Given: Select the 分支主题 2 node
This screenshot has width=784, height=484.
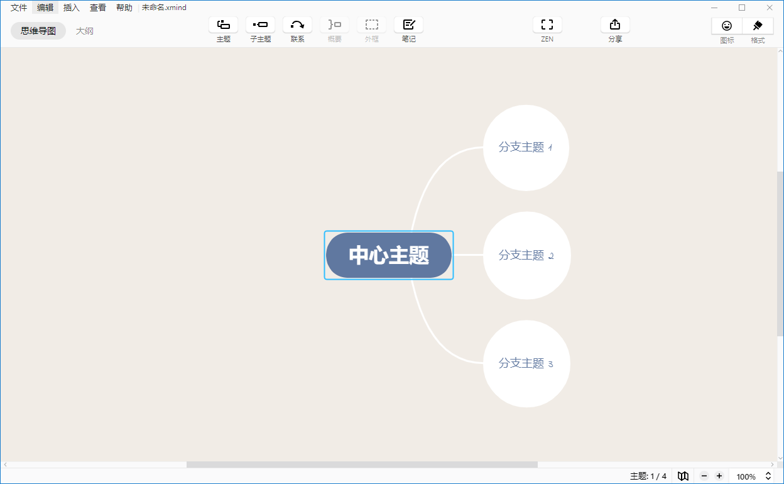Looking at the screenshot, I should 526,255.
